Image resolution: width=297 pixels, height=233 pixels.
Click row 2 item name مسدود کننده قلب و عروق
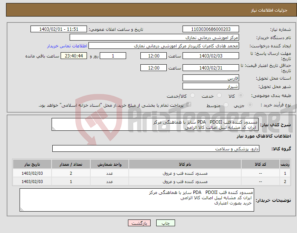pyautogui.click(x=185, y=182)
